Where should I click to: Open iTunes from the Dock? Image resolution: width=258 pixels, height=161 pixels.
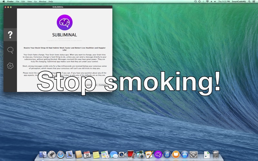tap(167, 154)
